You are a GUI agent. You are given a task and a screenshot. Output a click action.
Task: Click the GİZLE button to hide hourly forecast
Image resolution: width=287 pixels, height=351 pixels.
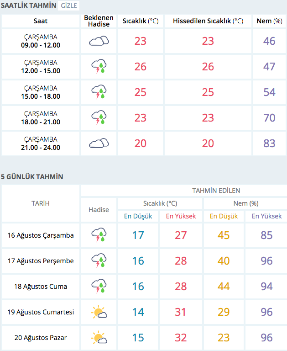coord(69,6)
